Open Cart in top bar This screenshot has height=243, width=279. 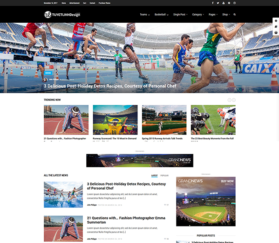coord(84,3)
